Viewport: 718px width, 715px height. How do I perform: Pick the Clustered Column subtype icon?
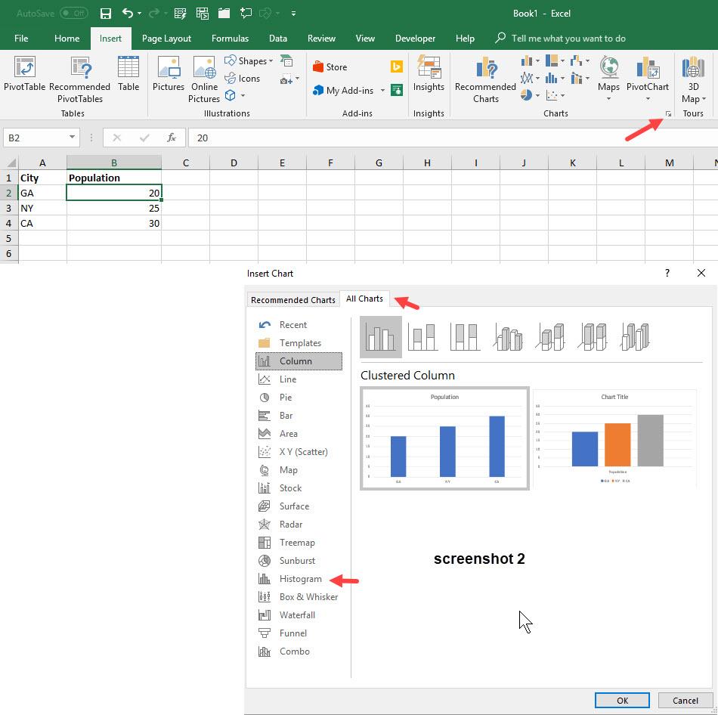(380, 337)
